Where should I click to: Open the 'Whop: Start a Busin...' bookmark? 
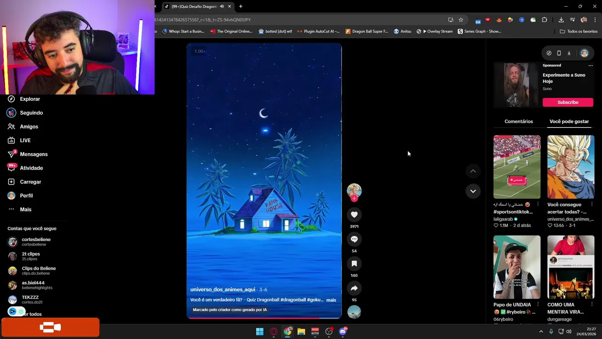point(183,32)
